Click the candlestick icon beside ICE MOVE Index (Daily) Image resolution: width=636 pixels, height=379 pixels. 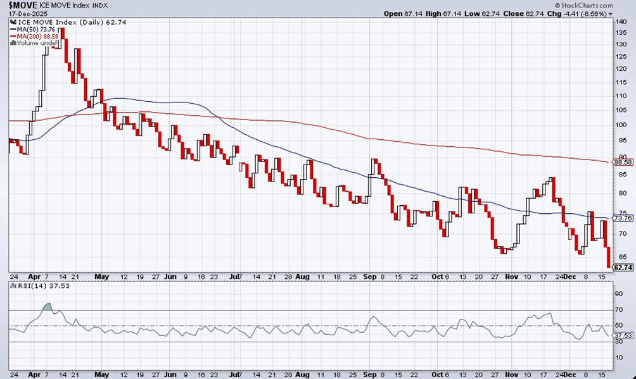click(13, 22)
